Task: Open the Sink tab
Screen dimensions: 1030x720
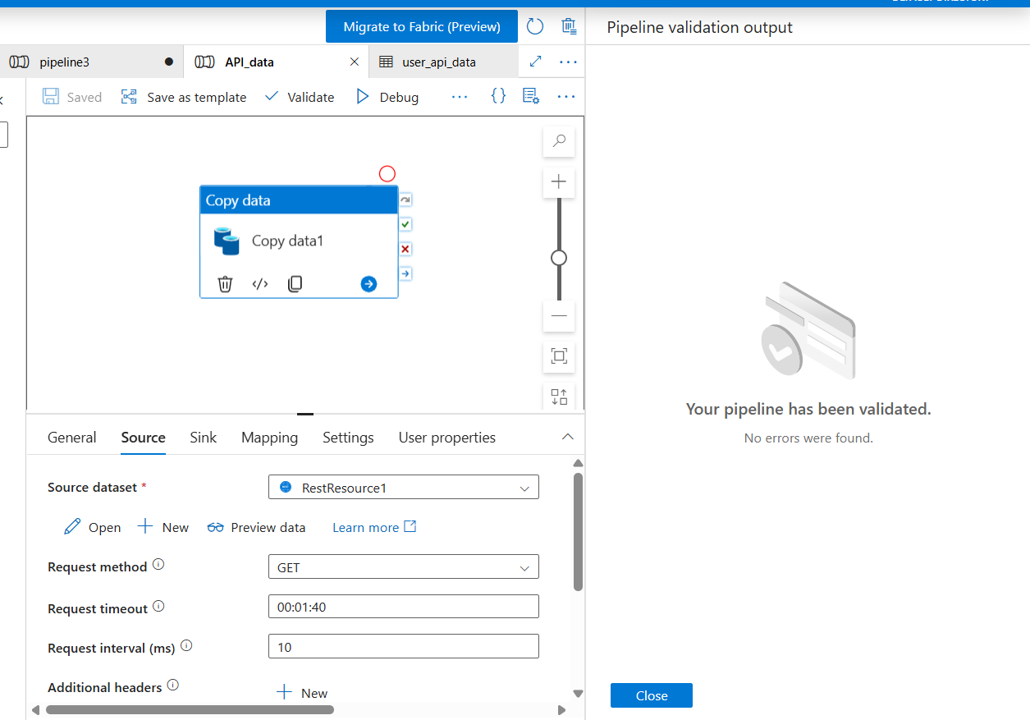Action: tap(204, 438)
